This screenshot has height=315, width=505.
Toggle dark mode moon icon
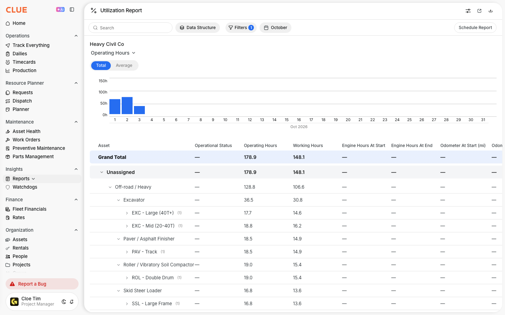coord(64,302)
